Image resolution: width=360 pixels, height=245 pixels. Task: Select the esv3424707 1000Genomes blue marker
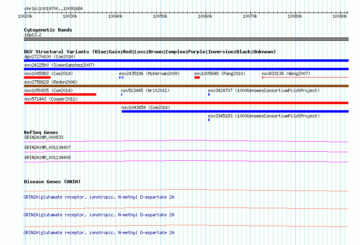209,94
